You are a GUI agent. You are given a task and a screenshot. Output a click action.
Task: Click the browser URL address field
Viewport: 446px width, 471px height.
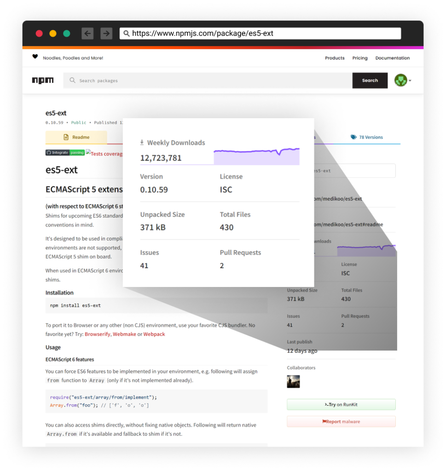[260, 33]
